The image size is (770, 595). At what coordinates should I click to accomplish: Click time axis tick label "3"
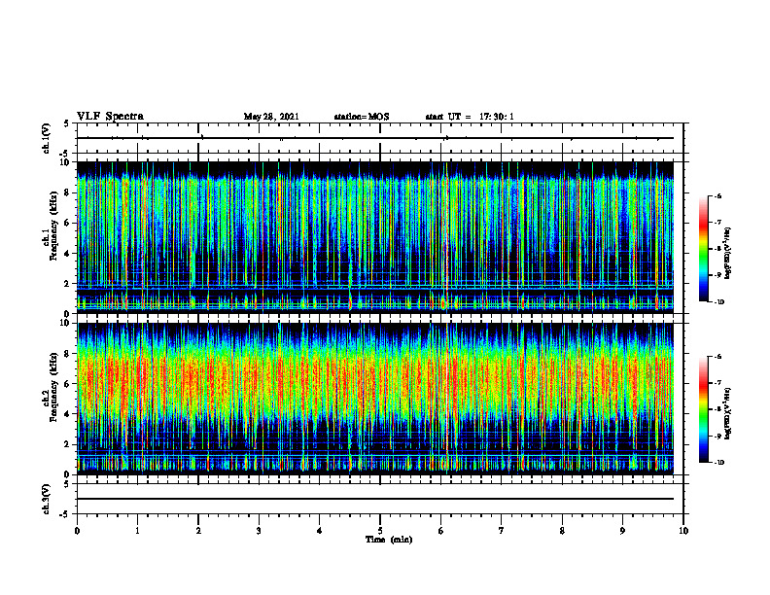coord(259,531)
